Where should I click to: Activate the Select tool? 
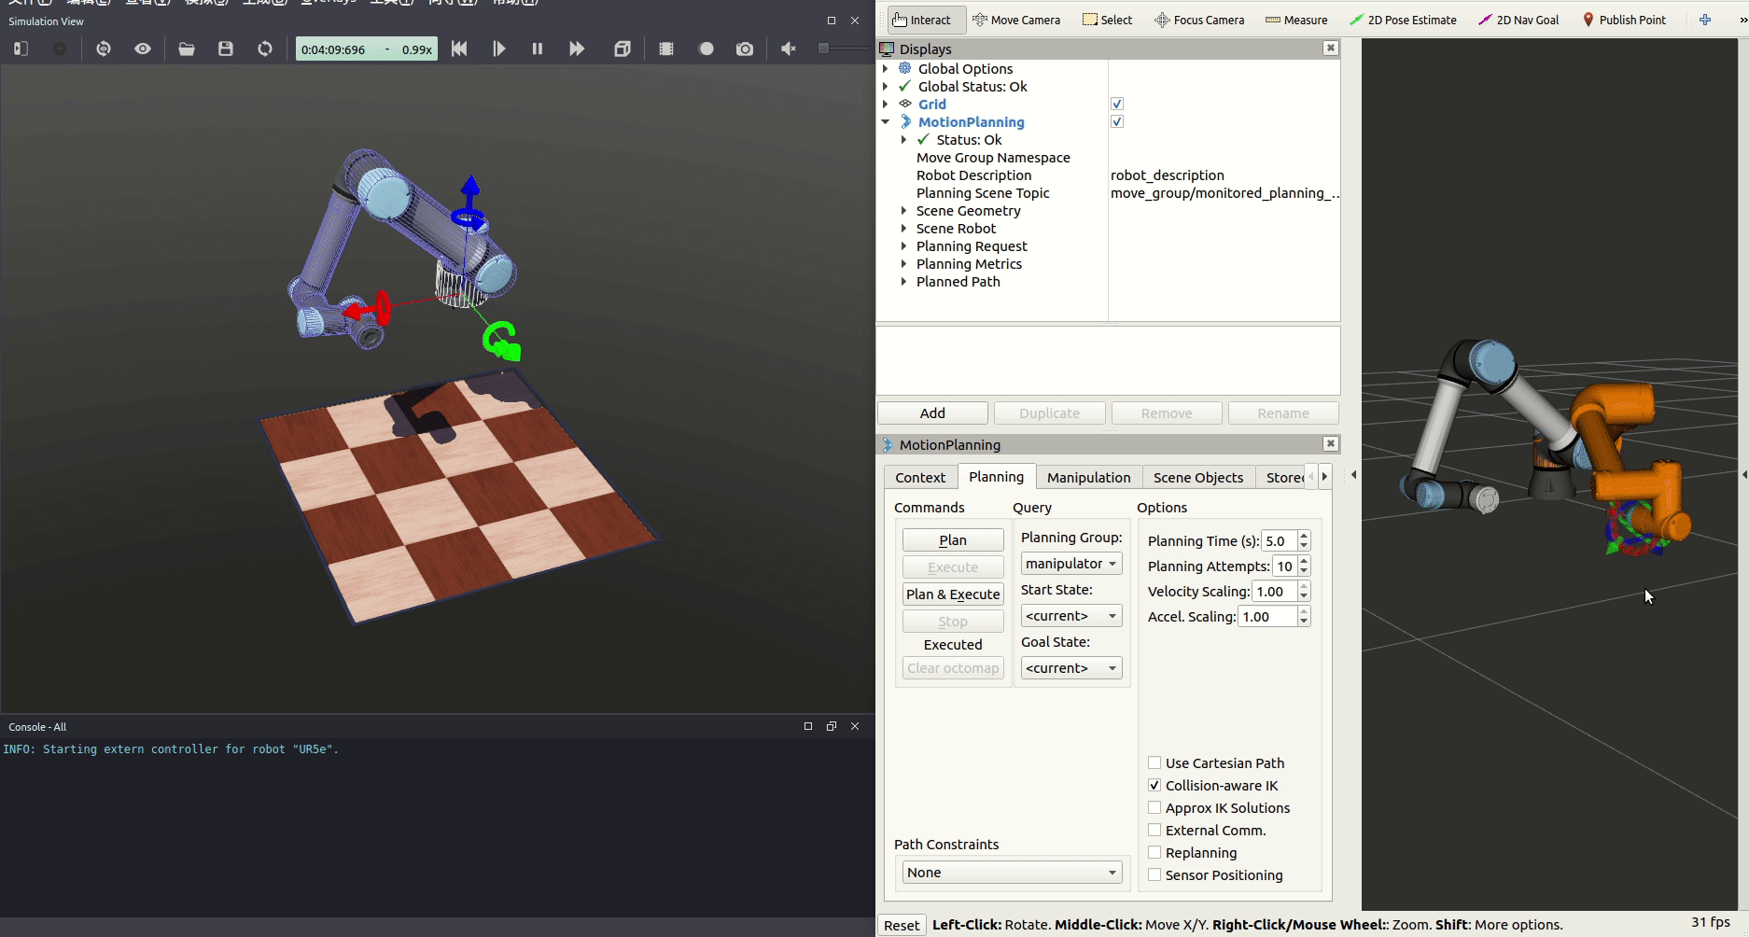1107,20
